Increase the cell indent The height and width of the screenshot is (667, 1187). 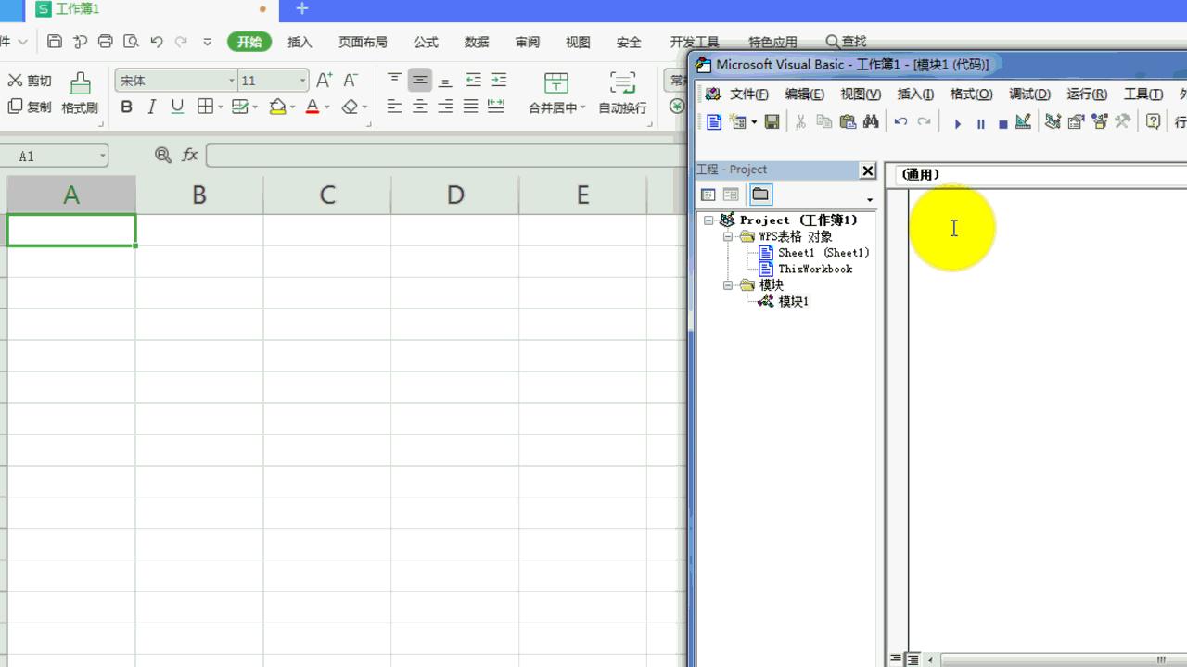pyautogui.click(x=499, y=80)
